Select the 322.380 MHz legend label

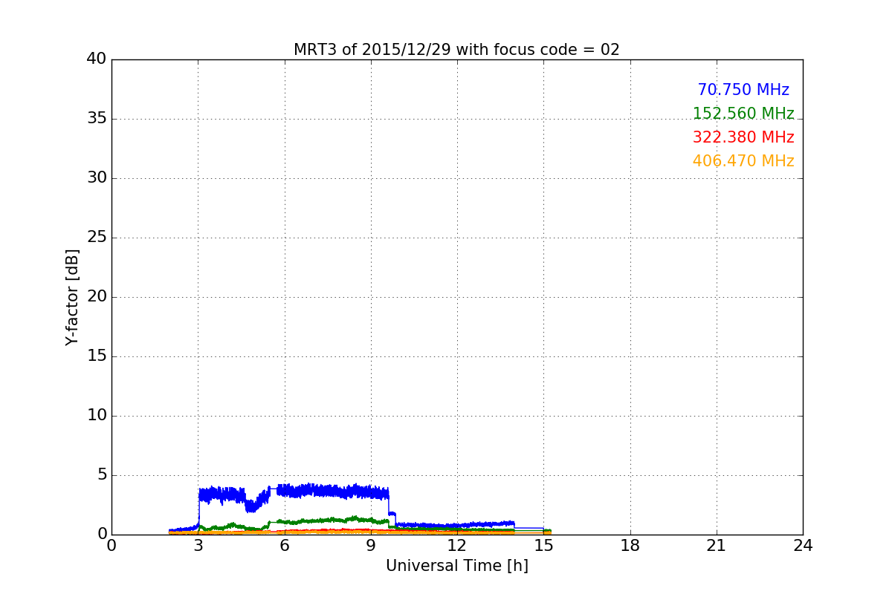743,137
